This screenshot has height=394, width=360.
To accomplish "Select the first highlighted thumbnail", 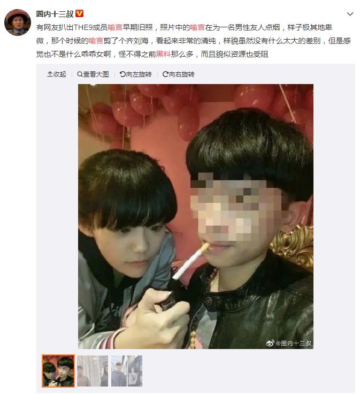I will click(x=58, y=370).
